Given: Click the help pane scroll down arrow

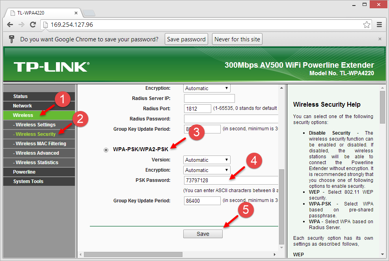Looking at the screenshot, I should pos(382,254).
